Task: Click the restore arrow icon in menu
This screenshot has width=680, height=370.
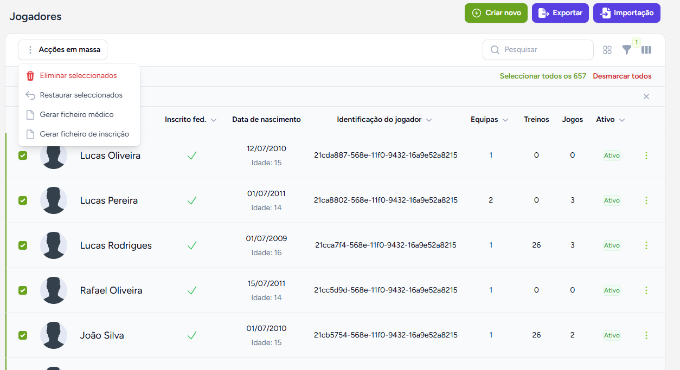Action: pos(30,95)
